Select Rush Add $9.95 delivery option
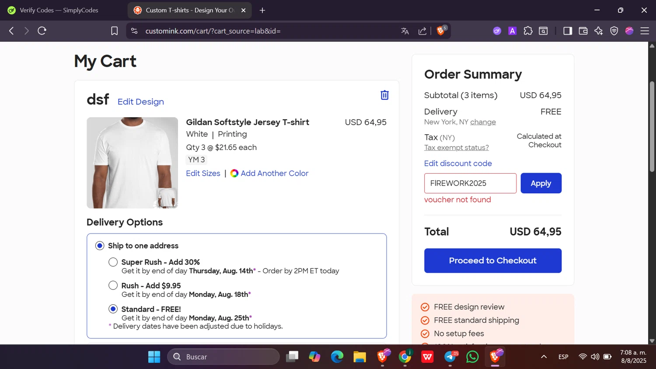The width and height of the screenshot is (656, 369). 113,285
